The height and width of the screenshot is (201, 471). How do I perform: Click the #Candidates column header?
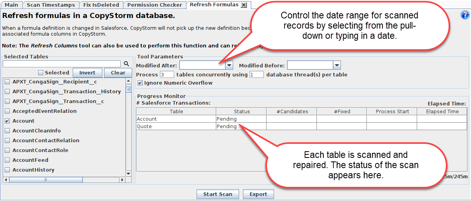pos(292,111)
